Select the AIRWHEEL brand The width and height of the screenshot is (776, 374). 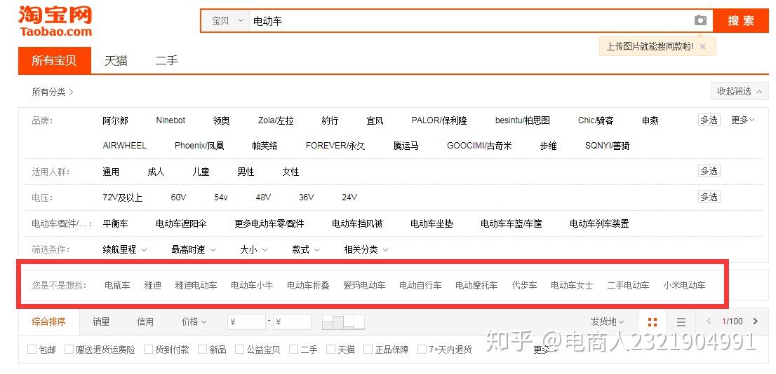click(125, 146)
